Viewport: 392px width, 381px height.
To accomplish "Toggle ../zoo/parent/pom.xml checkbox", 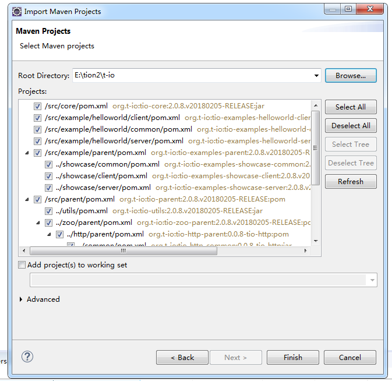I will point(48,223).
